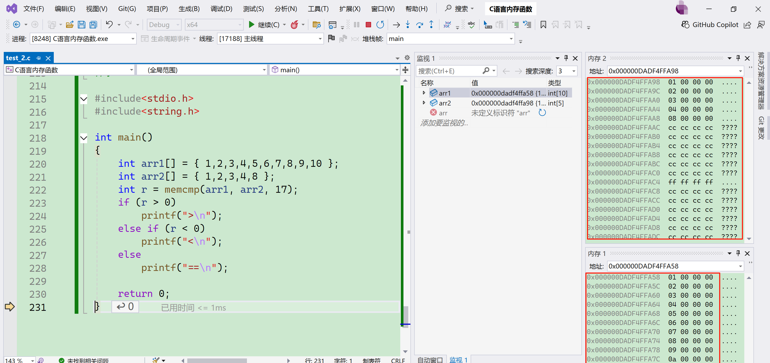Click the Hot Reload flame icon

coord(294,25)
